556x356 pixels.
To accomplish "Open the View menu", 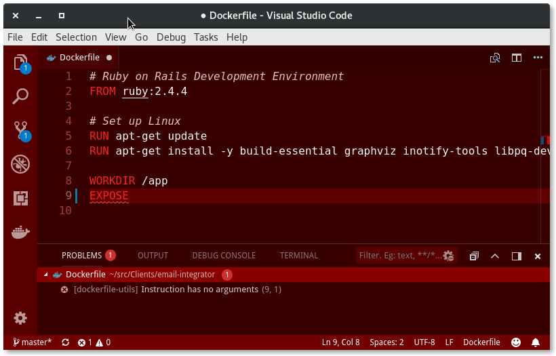I will pos(115,37).
